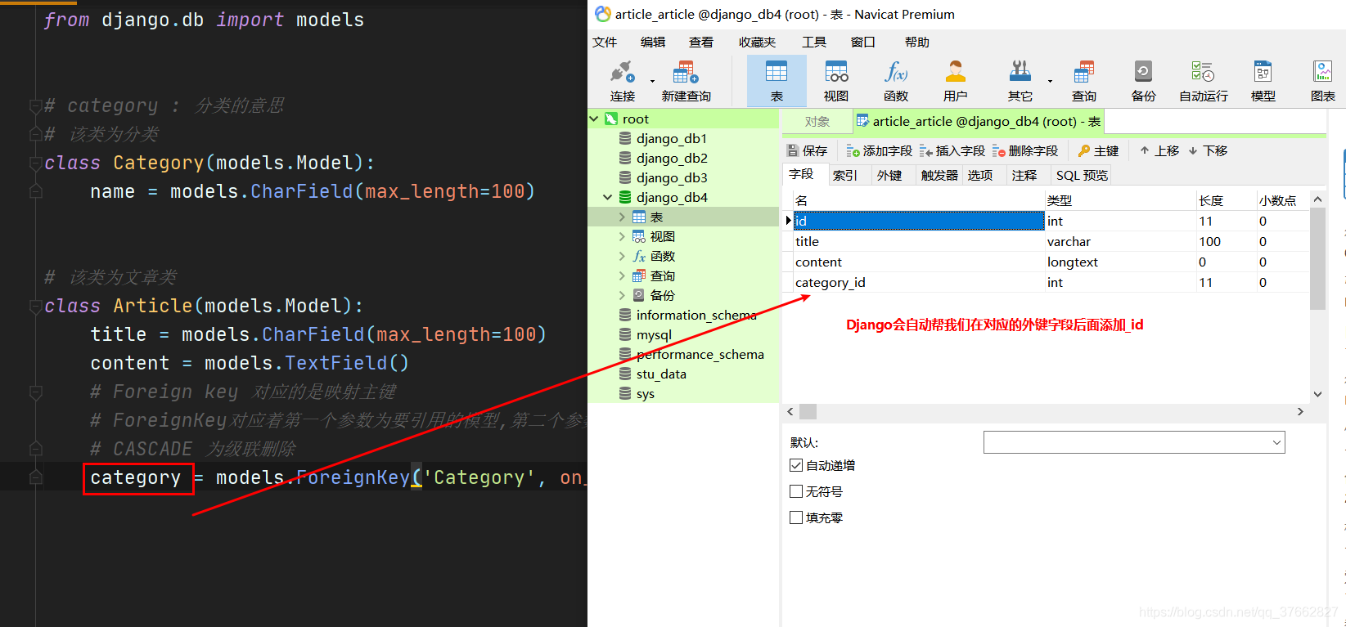Screen dimensions: 1346x627
Task: Select the mysql database
Action: (x=654, y=335)
